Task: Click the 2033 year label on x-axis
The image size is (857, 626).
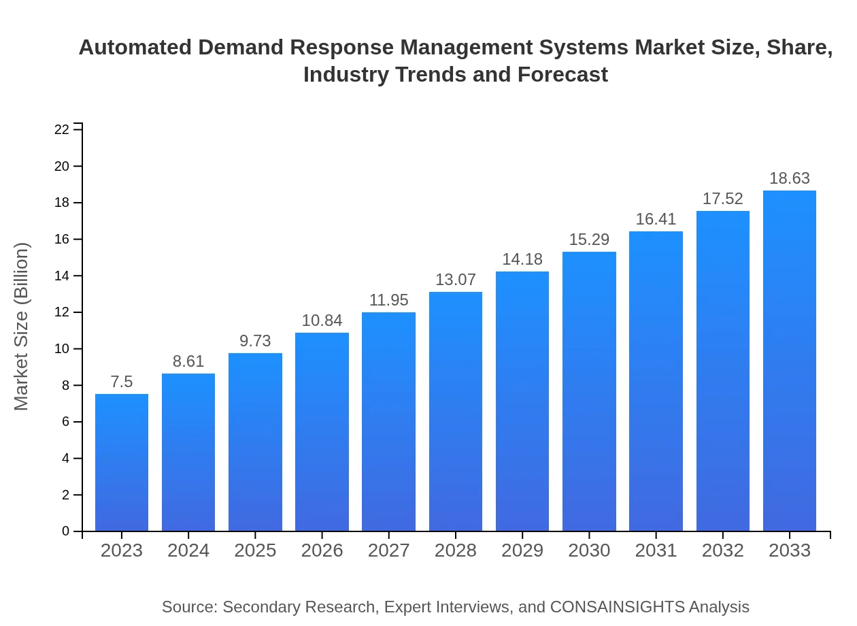Action: point(790,551)
